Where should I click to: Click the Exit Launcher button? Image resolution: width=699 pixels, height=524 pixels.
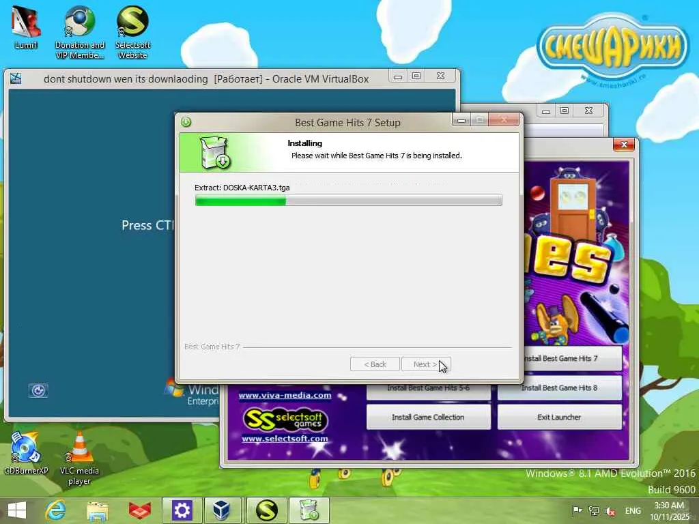coord(560,417)
